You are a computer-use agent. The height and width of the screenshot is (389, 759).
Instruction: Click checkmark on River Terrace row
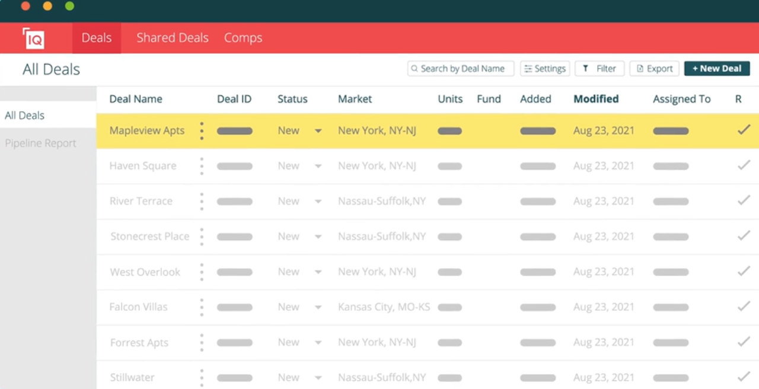744,200
